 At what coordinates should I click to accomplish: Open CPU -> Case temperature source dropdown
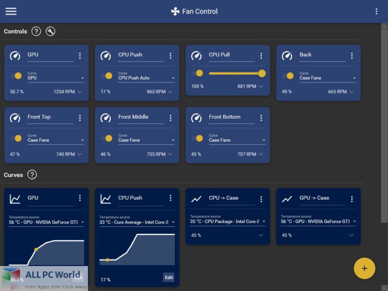[228, 220]
